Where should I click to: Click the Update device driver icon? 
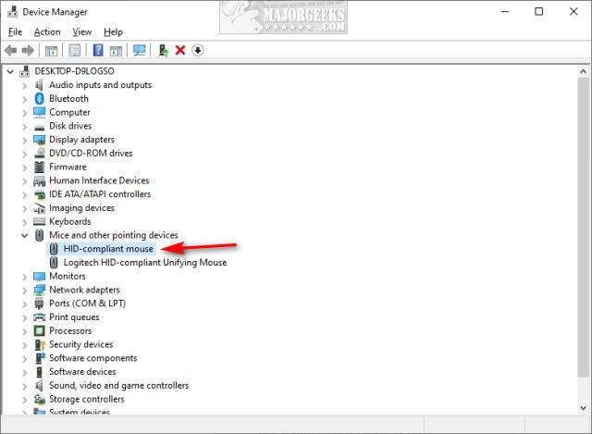[163, 50]
